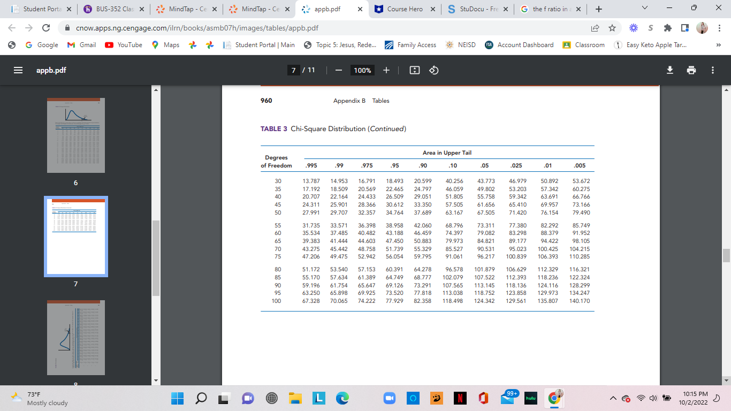
Task: Open the NEISD bookmark
Action: click(x=461, y=45)
